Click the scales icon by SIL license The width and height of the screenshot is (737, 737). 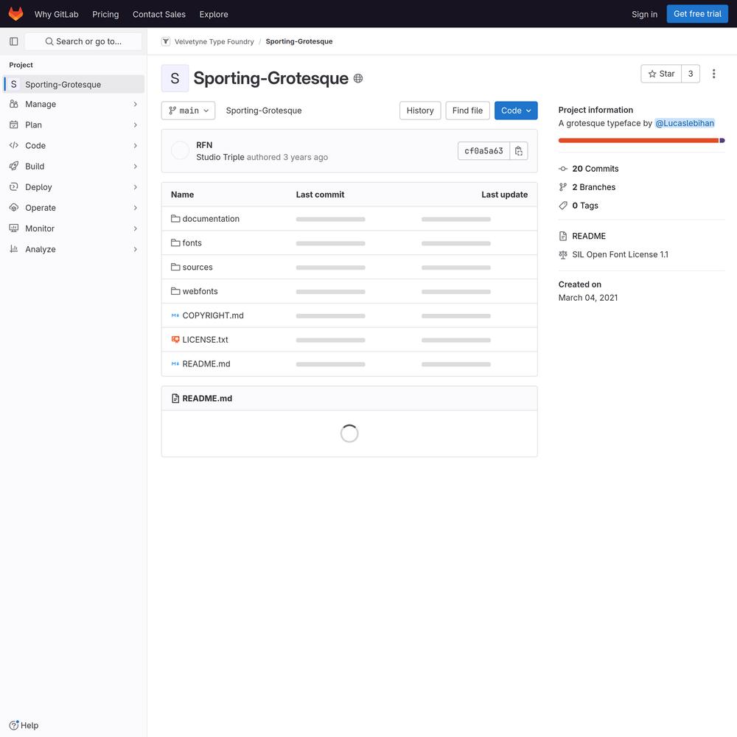pos(563,255)
